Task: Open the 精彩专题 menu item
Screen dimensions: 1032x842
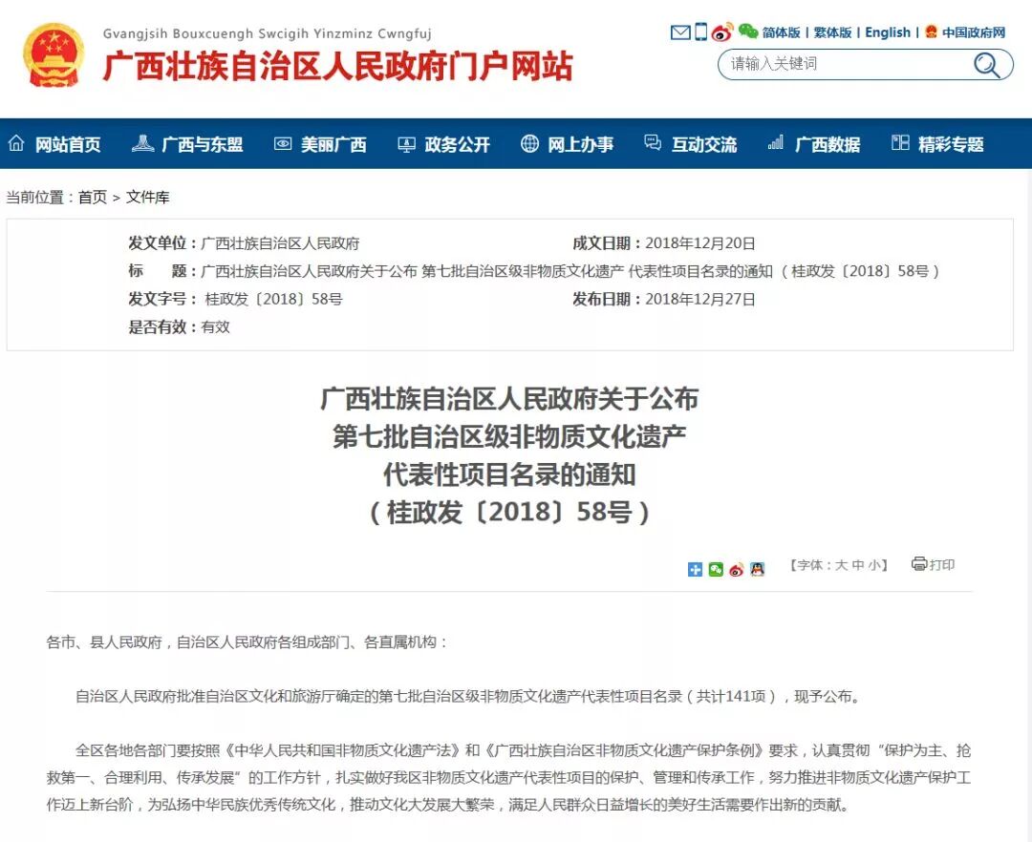Action: point(947,143)
